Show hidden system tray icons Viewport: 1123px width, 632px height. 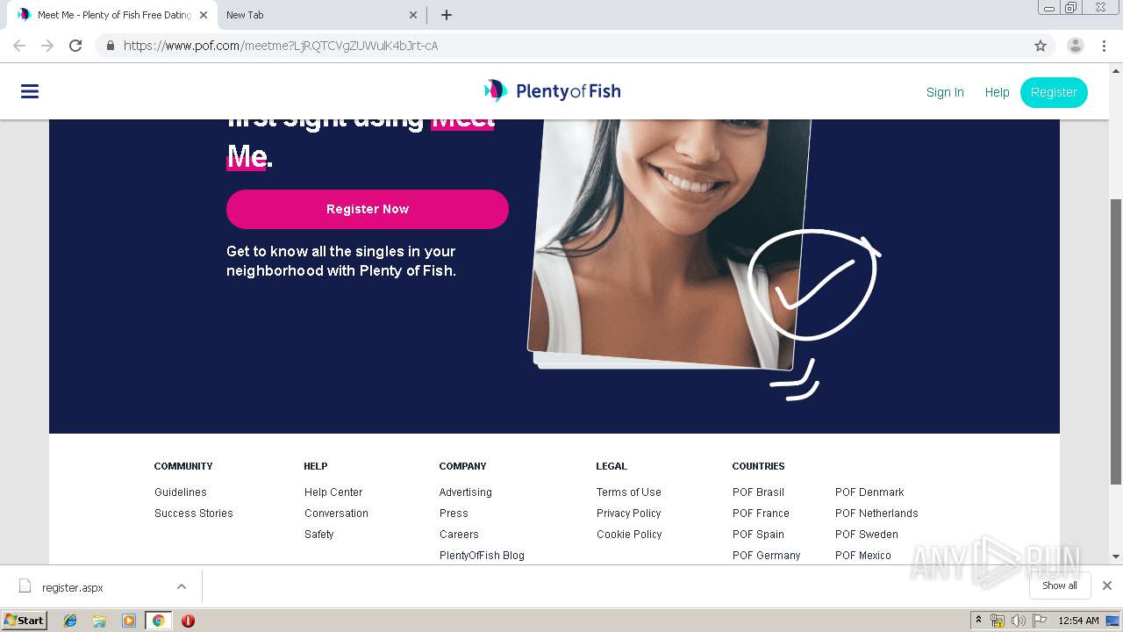[x=979, y=621]
